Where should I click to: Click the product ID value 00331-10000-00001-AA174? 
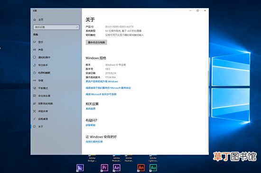coord(119,27)
